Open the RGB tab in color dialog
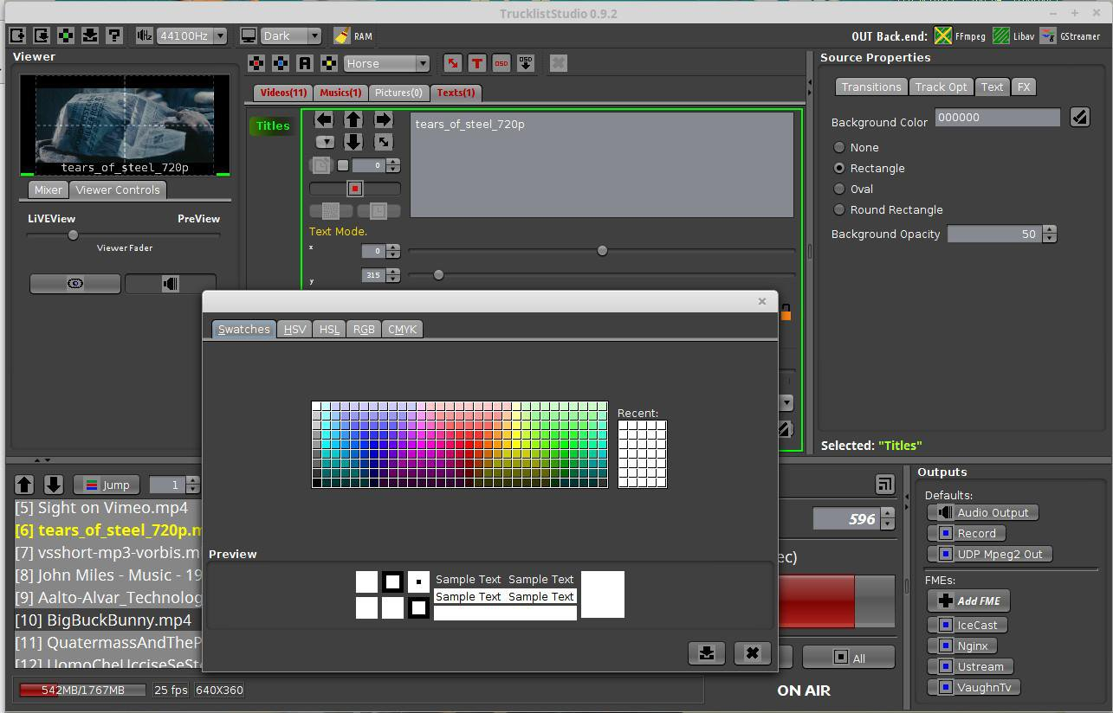 click(364, 329)
